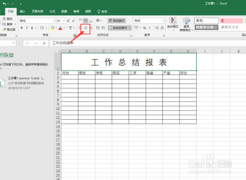Toggle align text right
The height and width of the screenshot is (180, 246).
(x=91, y=28)
